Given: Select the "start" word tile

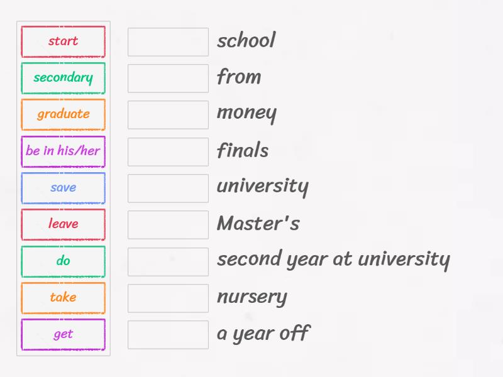Looking at the screenshot, I should click(x=63, y=41).
